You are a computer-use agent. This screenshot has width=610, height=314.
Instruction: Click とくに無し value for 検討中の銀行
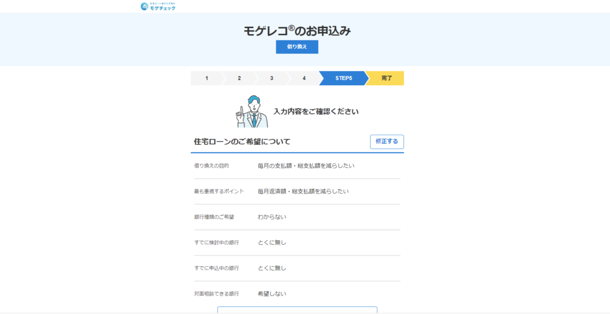[272, 243]
